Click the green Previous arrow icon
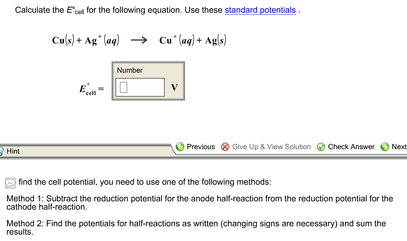 pyautogui.click(x=180, y=147)
